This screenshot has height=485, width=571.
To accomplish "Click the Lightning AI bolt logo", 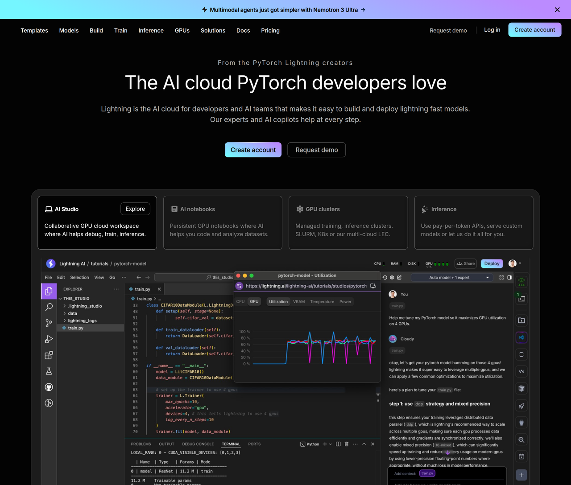I will [51, 263].
